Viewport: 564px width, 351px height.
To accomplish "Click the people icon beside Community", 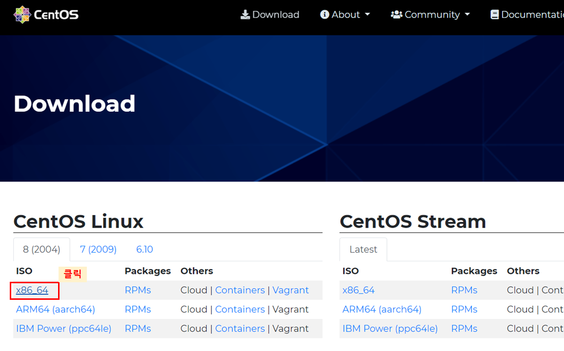I will 396,14.
